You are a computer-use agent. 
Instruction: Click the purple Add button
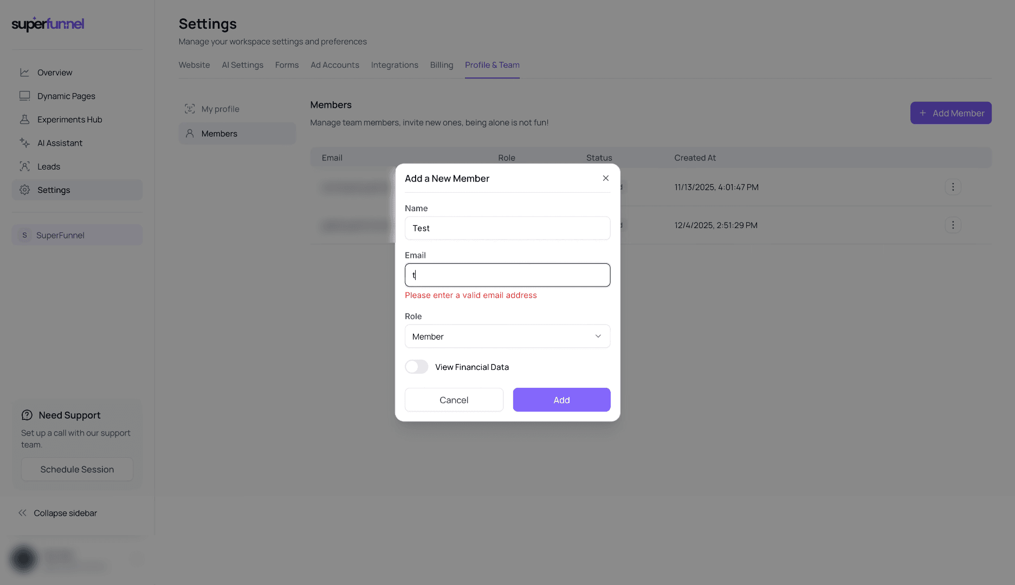coord(561,400)
